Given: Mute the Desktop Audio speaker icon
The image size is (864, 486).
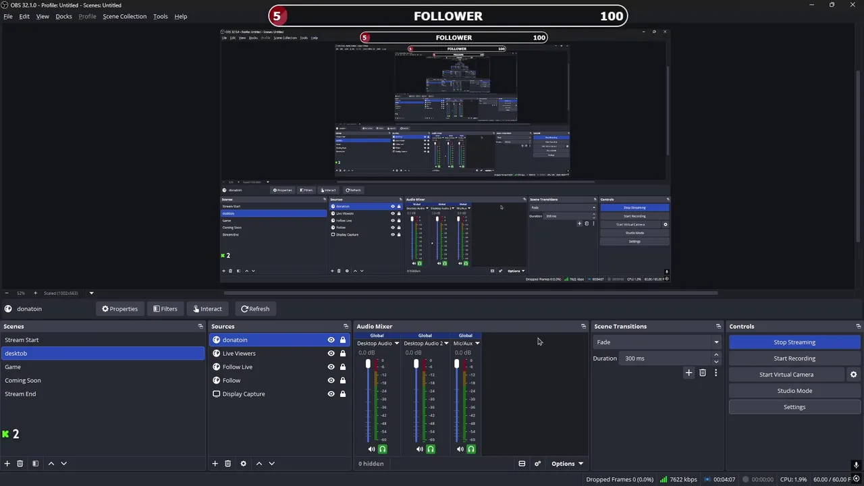Looking at the screenshot, I should (x=371, y=449).
